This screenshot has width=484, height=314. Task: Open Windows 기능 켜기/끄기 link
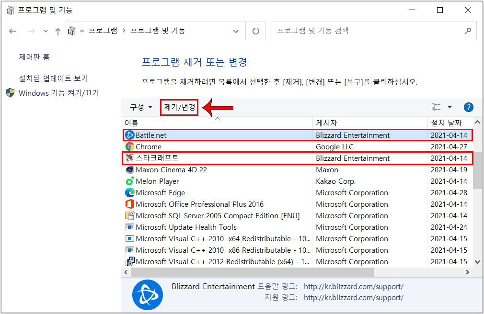coord(58,93)
